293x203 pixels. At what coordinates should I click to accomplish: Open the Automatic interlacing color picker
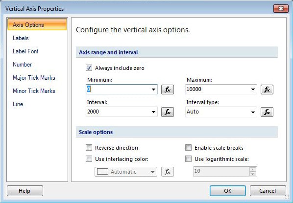pyautogui.click(x=126, y=172)
